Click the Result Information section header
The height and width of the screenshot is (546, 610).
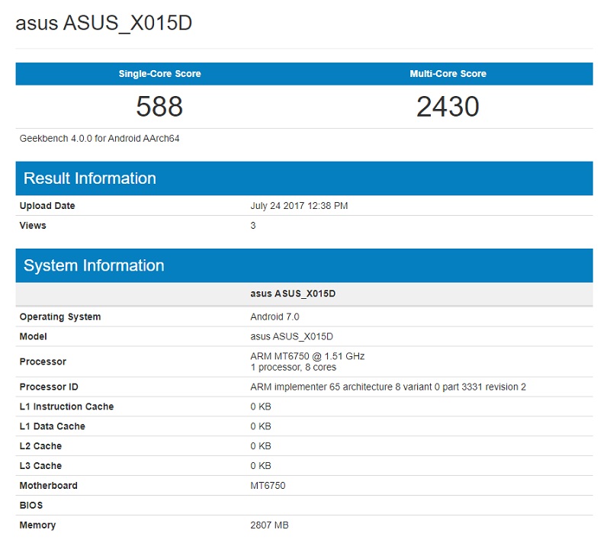click(91, 178)
